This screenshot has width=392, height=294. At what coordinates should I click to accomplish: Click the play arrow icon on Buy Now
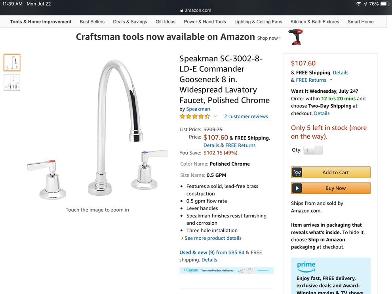coord(297,188)
